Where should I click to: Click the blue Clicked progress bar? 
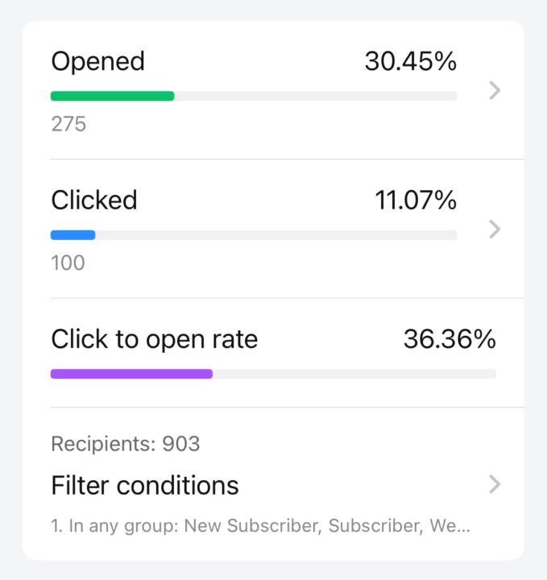point(73,235)
